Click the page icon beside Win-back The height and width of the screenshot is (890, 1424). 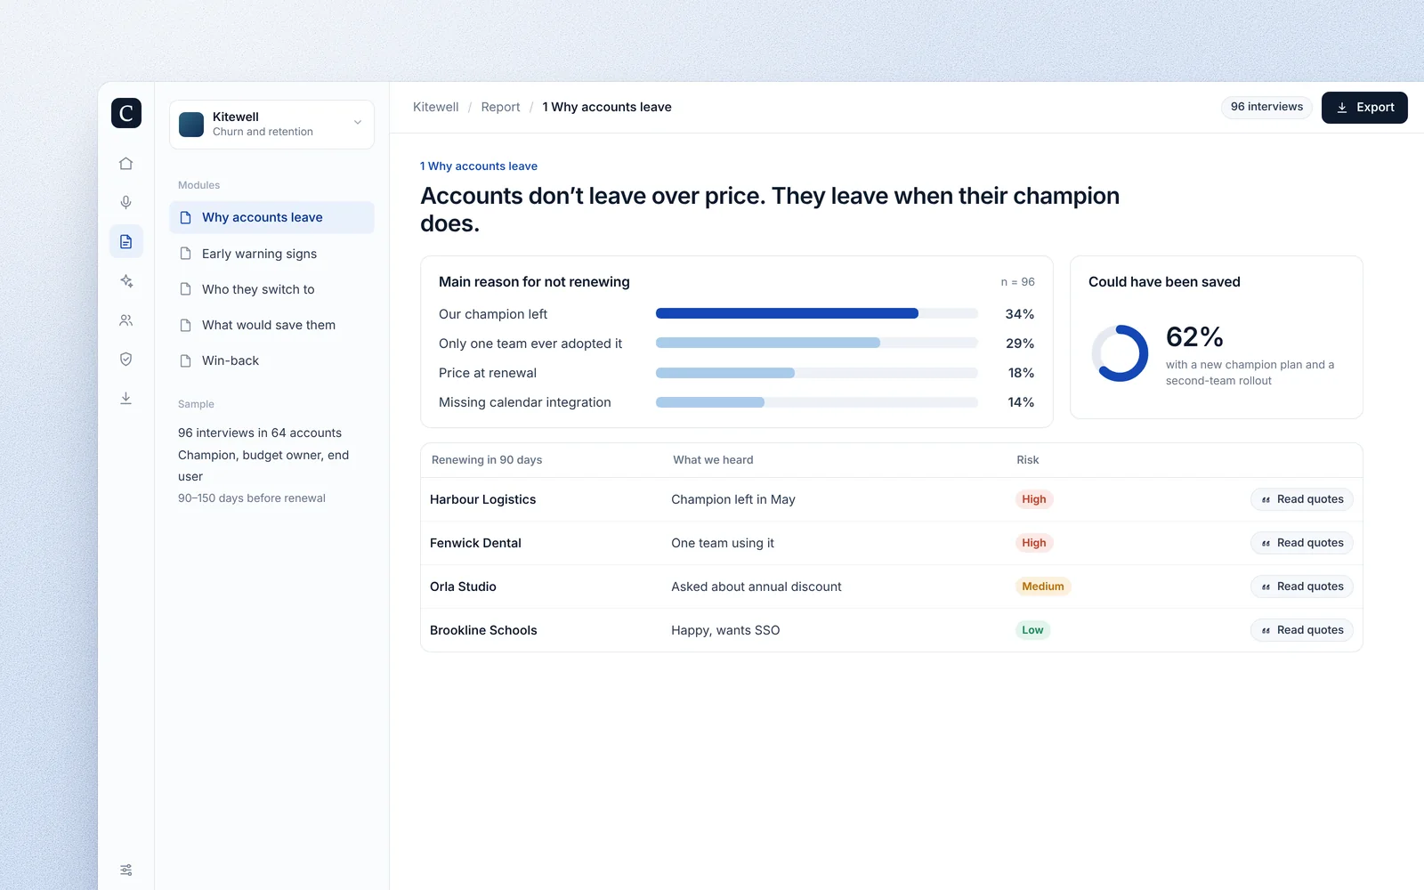[x=186, y=361]
